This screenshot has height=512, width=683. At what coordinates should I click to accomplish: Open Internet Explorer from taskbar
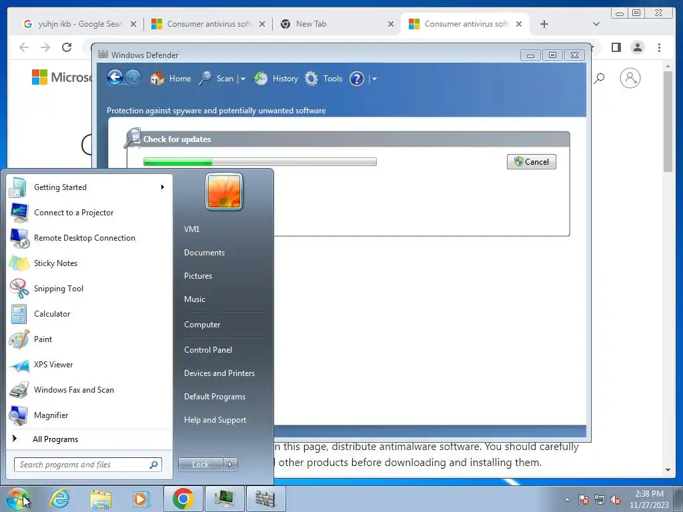(x=59, y=499)
